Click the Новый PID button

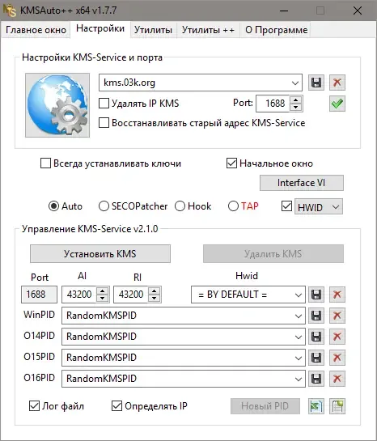(265, 406)
